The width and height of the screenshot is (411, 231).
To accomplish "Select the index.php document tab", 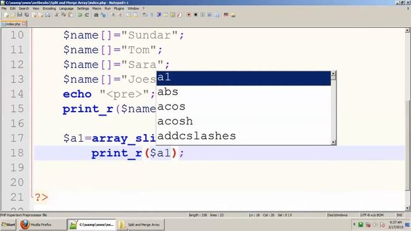I will click(x=13, y=24).
